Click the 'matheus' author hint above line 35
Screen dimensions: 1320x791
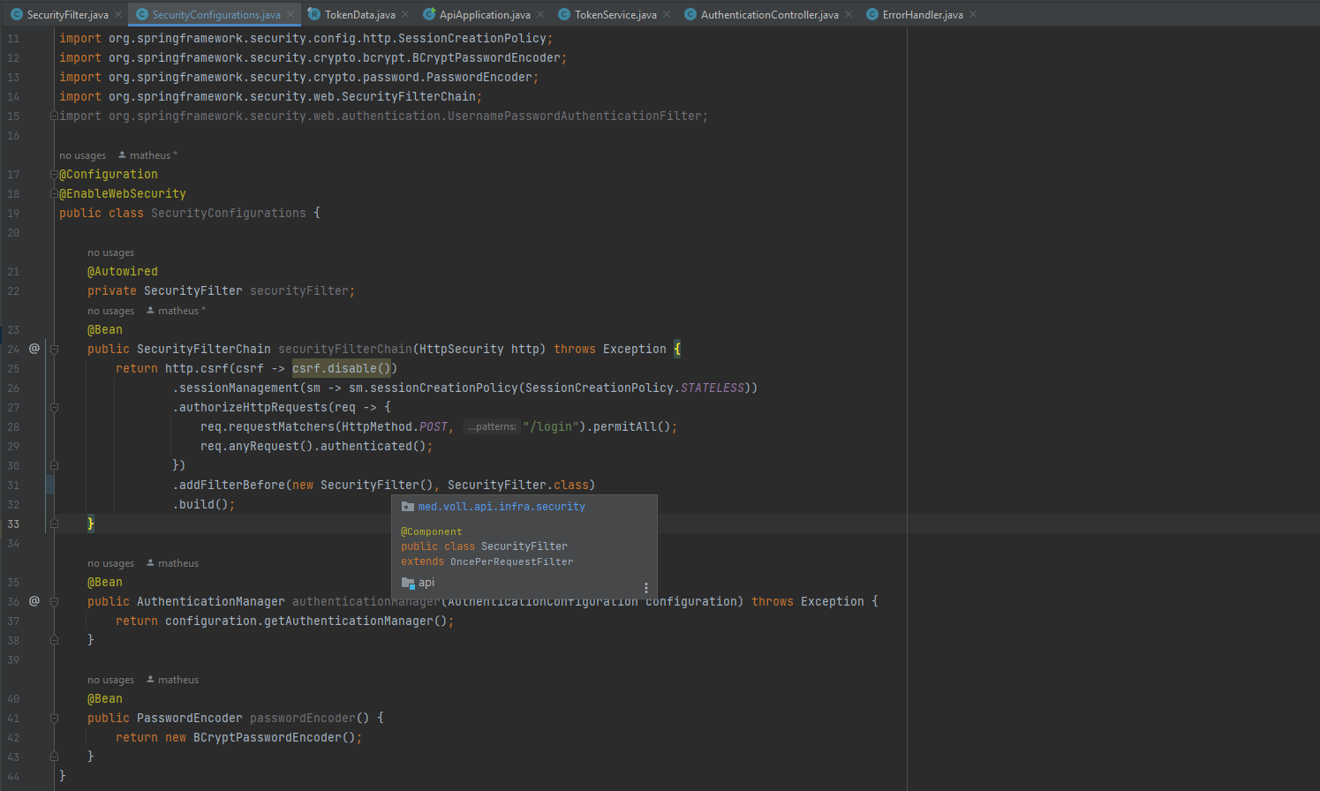[x=178, y=563]
